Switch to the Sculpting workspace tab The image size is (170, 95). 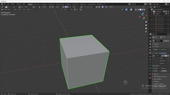tap(44, 4)
